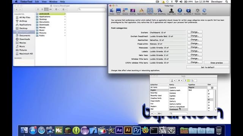Open the View menu
Viewport: 243px width, 136px height.
pos(44,2)
